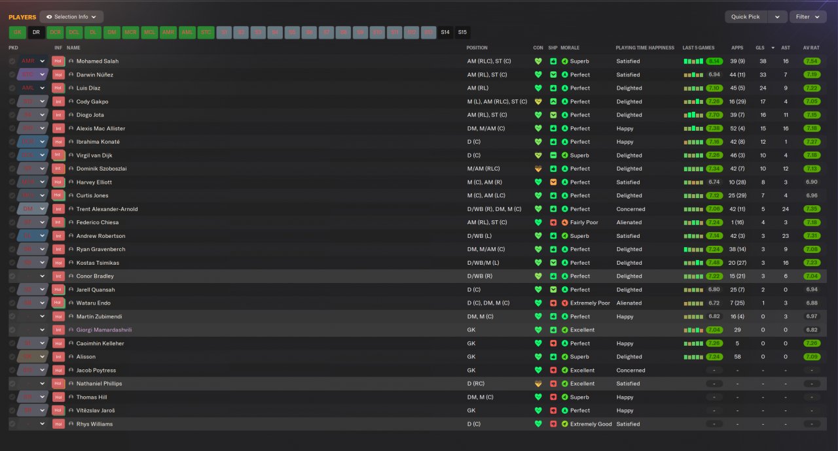Sort by the POSITION column header
This screenshot has width=838, height=451.
477,48
